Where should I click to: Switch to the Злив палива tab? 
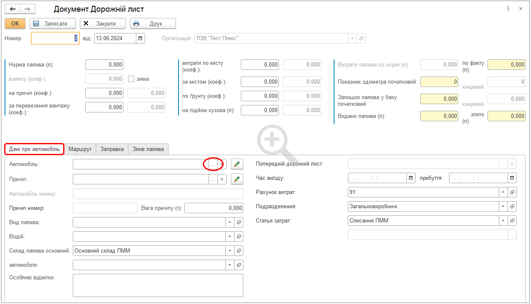click(x=148, y=149)
